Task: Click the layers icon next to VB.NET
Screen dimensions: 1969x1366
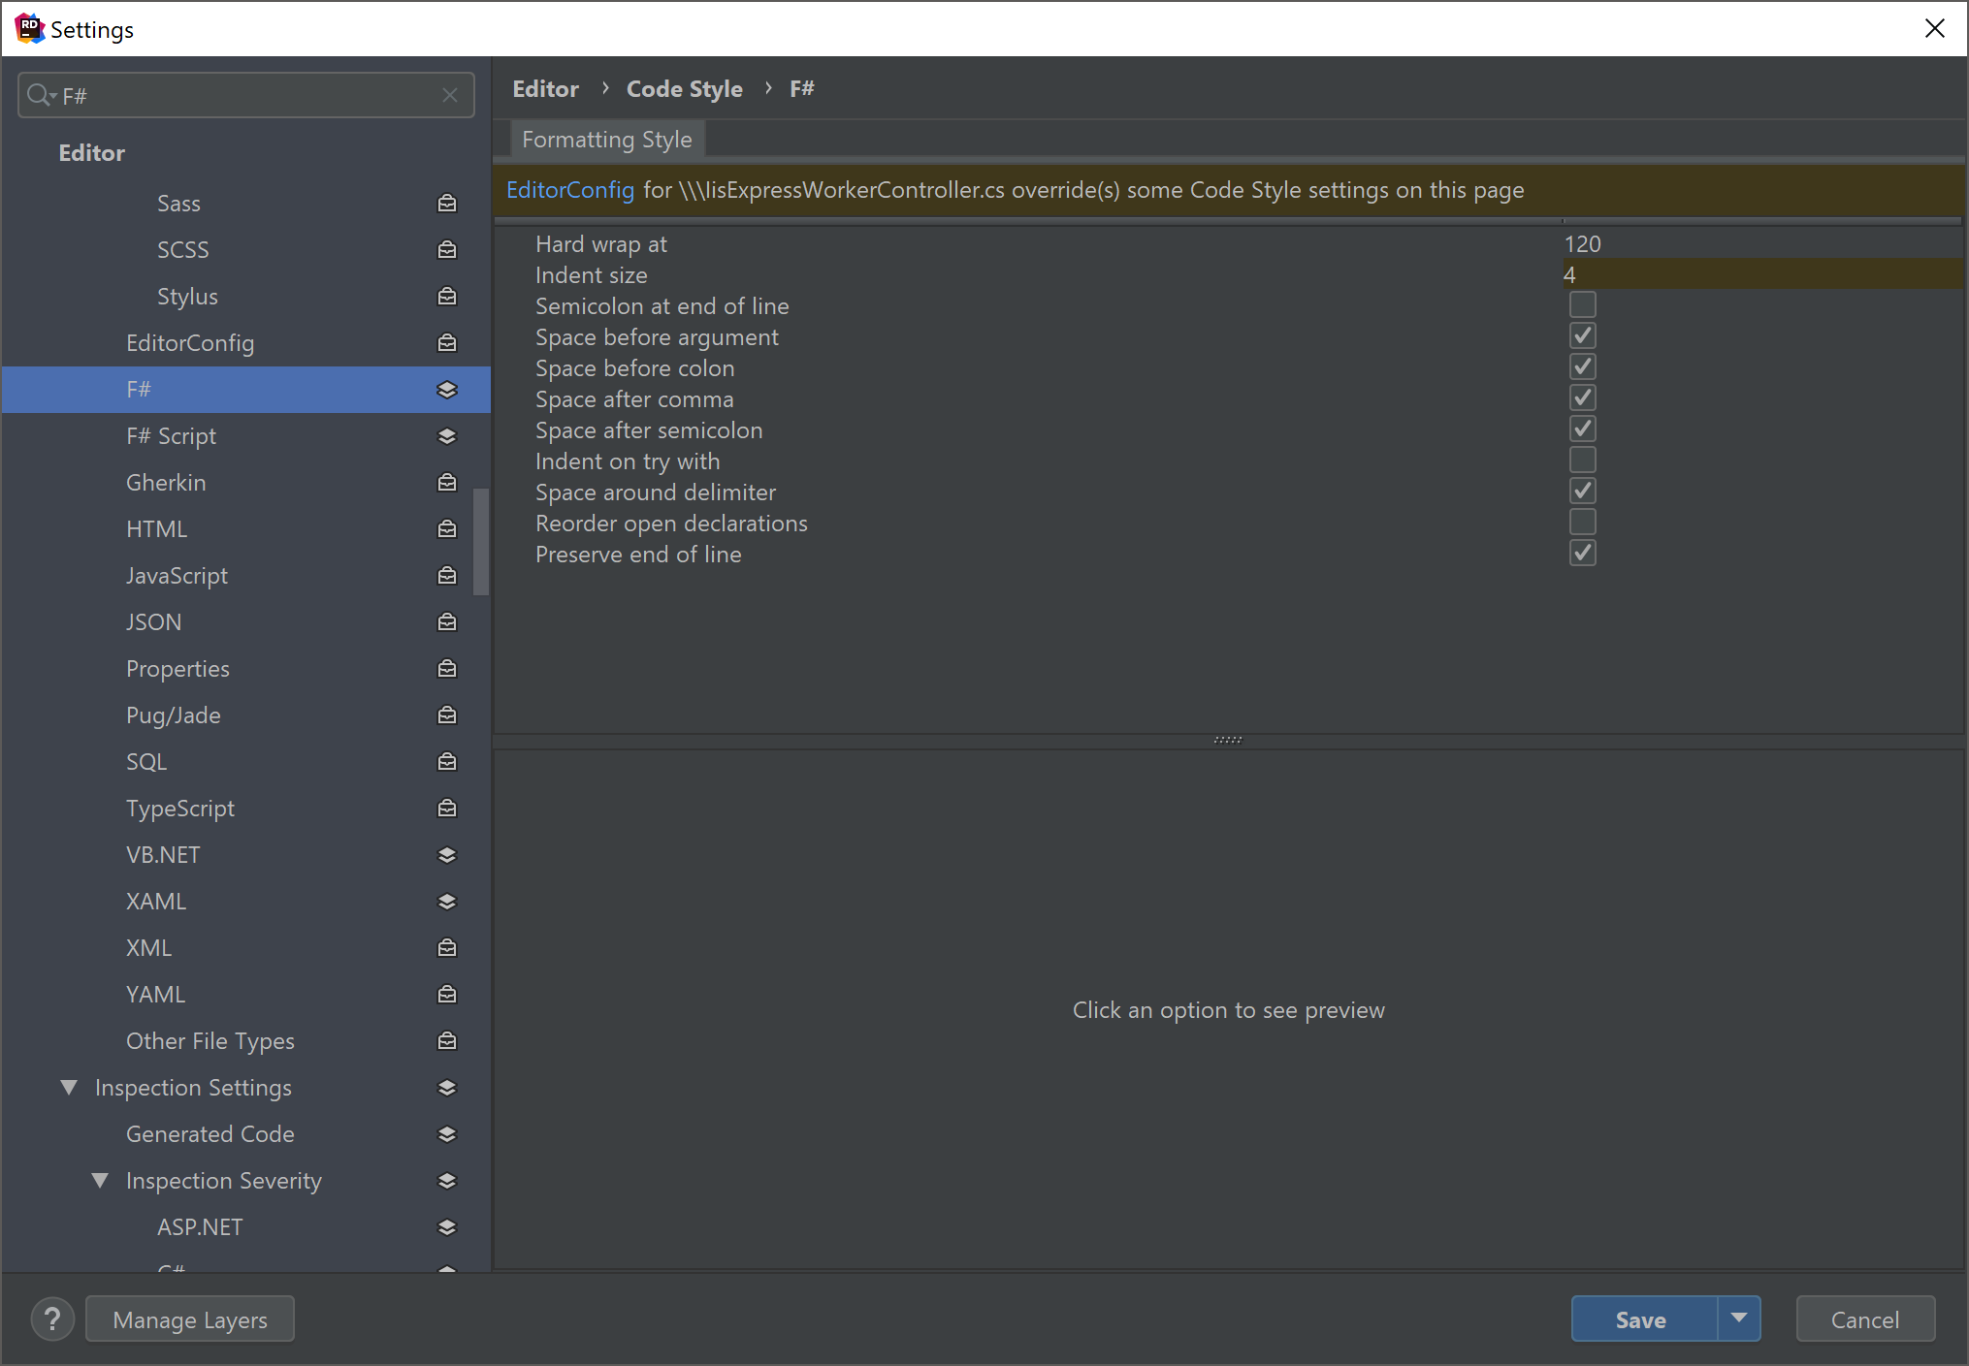Action: coord(446,855)
